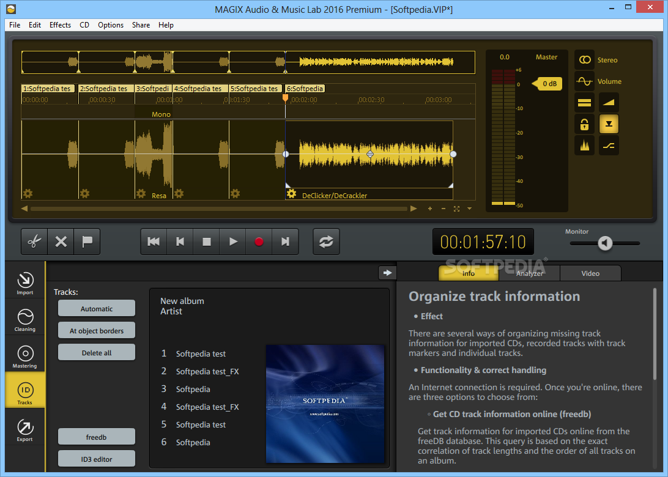Open the Help menu
Screen dimensions: 668x477
click(166, 24)
